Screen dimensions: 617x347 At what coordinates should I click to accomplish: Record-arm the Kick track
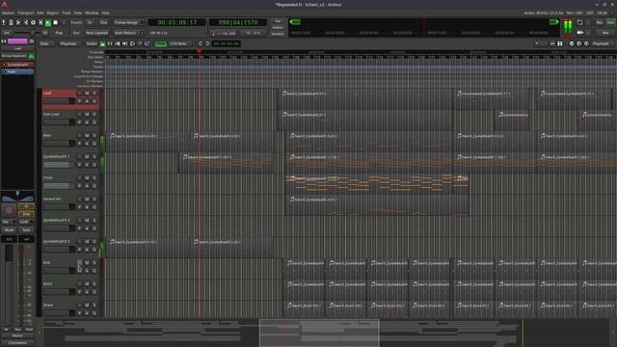point(79,262)
